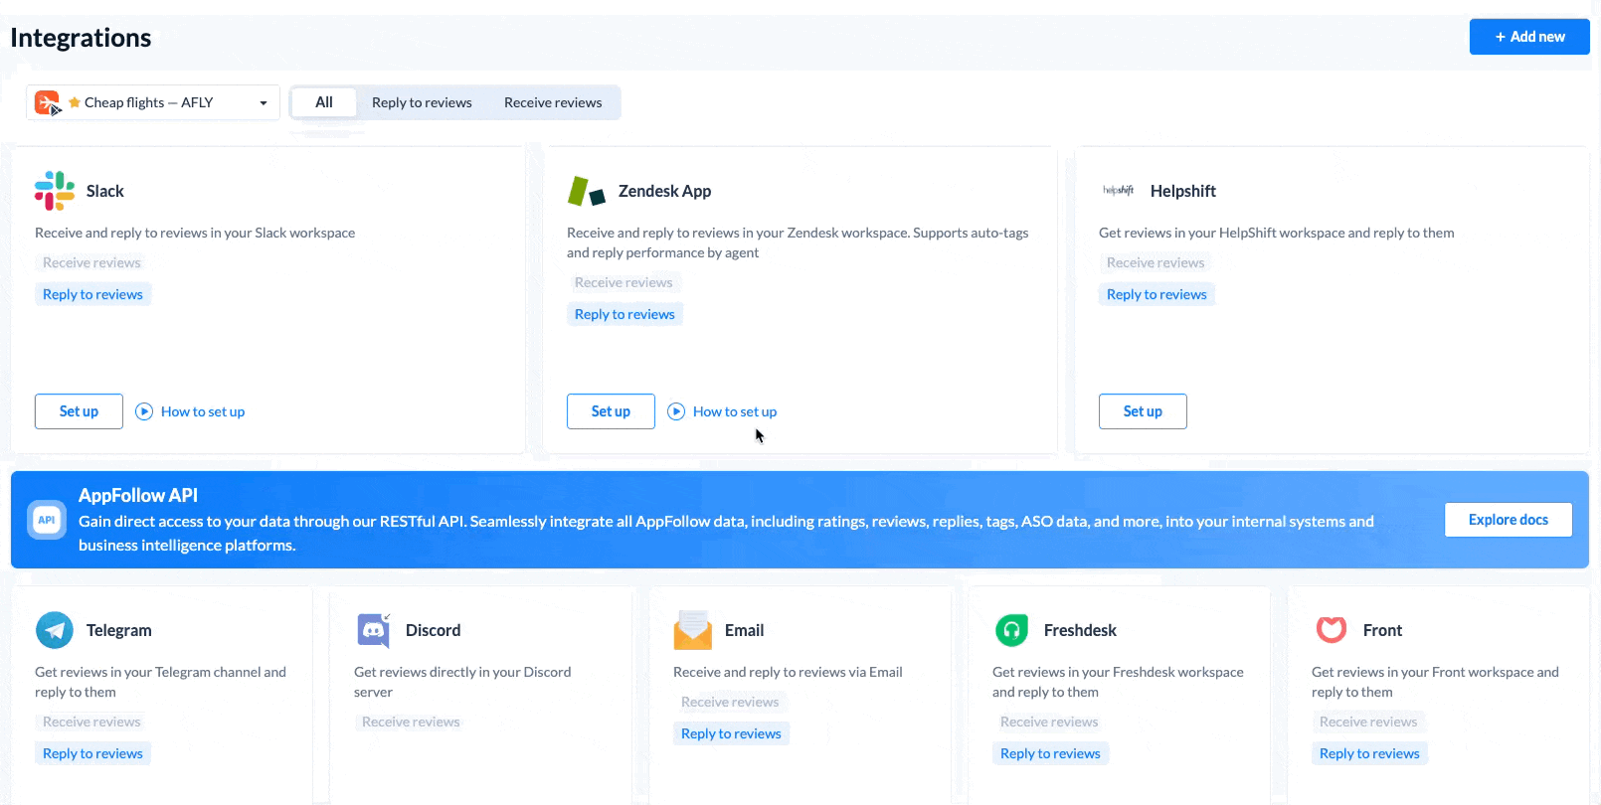Click the Telegram paper plane icon
Viewport: 1601px width, 805px height.
tap(55, 630)
